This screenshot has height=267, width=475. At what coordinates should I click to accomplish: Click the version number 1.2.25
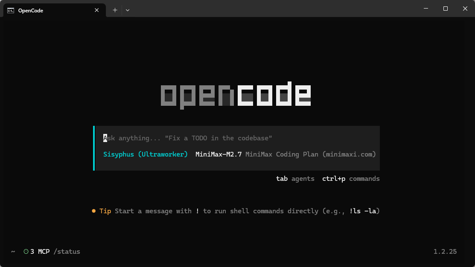[445, 252]
